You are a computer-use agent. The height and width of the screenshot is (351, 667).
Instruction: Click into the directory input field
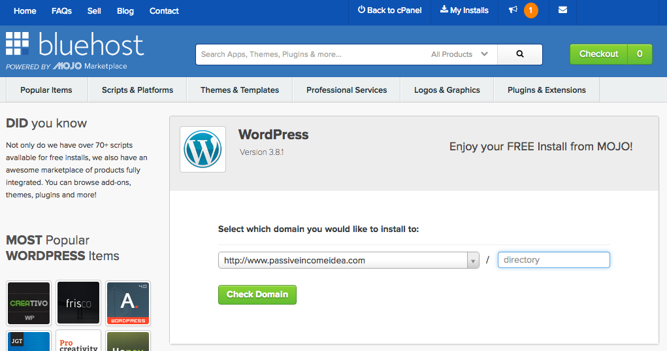pos(553,260)
